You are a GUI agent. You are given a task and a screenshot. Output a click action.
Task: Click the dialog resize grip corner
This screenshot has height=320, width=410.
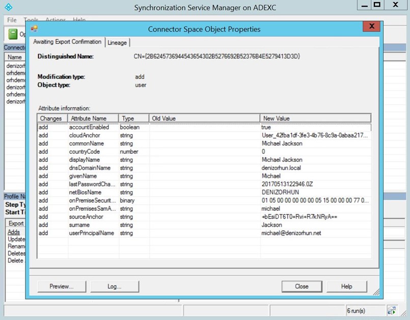376,292
